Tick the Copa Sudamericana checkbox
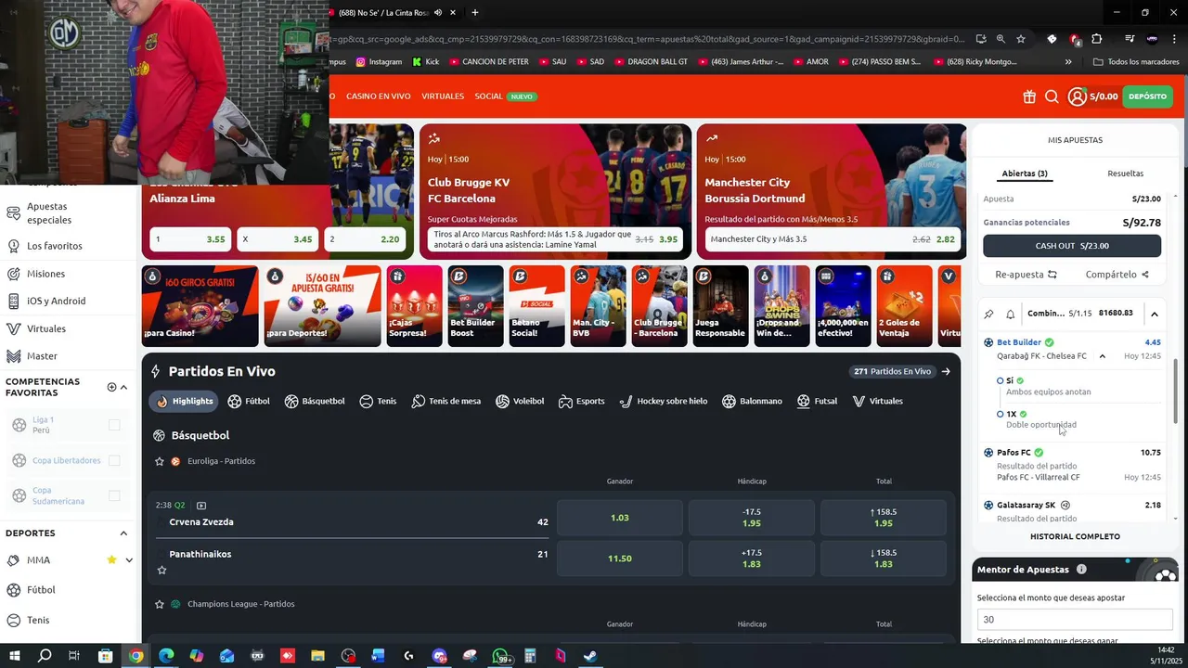1188x668 pixels. pyautogui.click(x=114, y=495)
